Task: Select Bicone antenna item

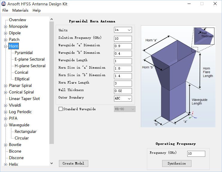Action: click(15, 151)
